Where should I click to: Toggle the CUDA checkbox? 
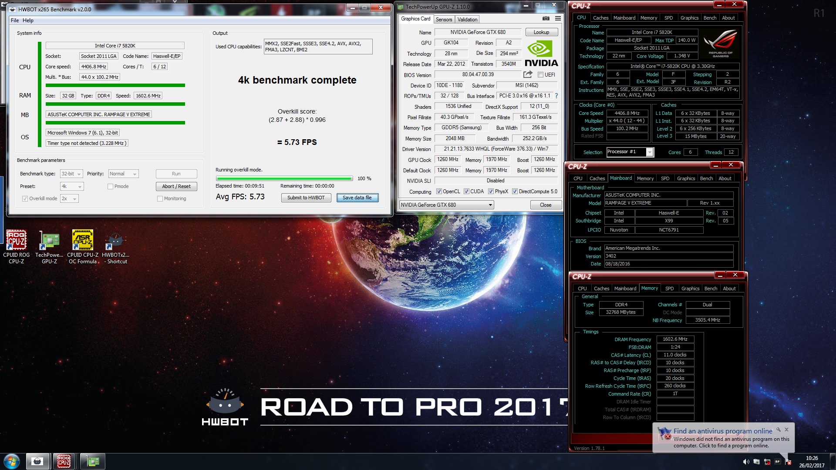(x=466, y=191)
